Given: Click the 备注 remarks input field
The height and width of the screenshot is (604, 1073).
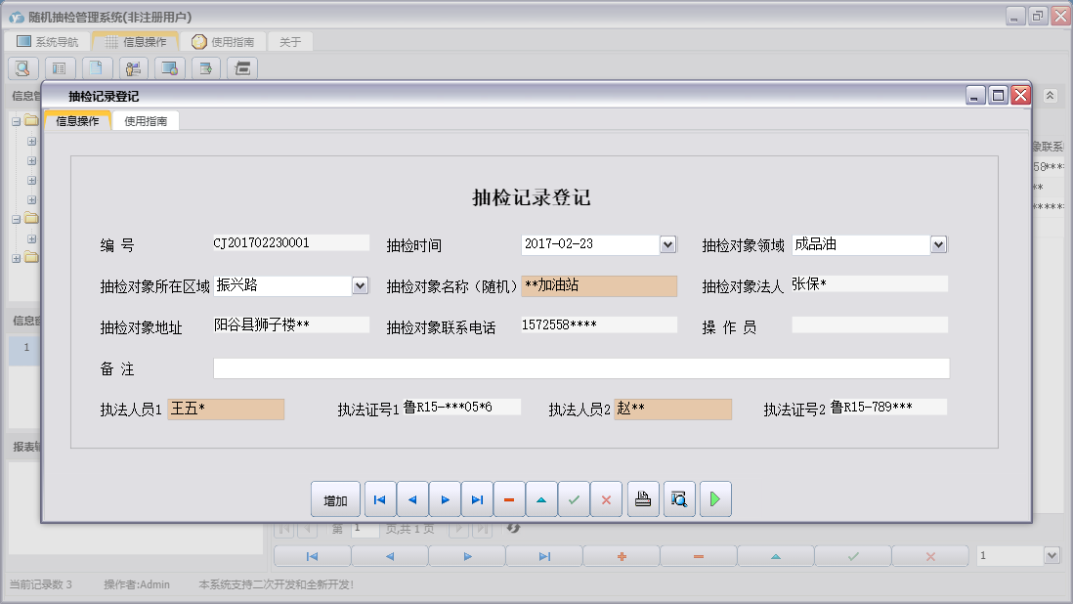Looking at the screenshot, I should 580,368.
